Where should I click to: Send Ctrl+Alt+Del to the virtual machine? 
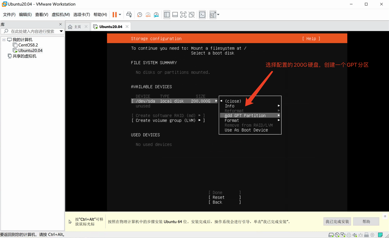tap(129, 15)
